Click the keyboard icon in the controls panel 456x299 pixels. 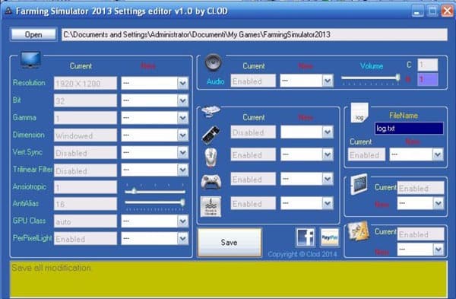click(211, 135)
